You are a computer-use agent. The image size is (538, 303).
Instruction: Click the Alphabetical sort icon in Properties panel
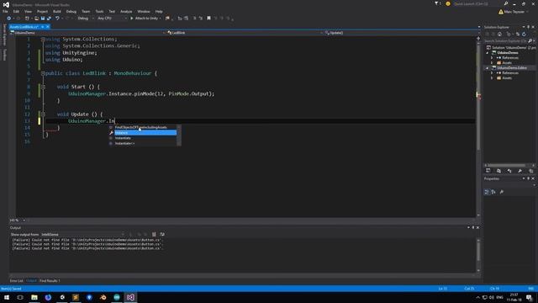[493, 192]
